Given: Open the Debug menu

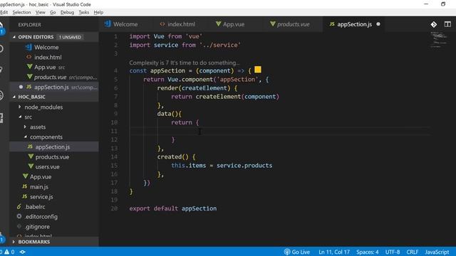Looking at the screenshot, I should [67, 12].
